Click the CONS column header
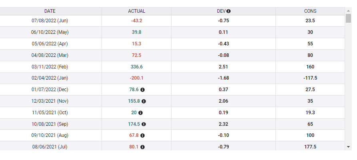Viewport: 357px width, 160px height. coord(310,11)
